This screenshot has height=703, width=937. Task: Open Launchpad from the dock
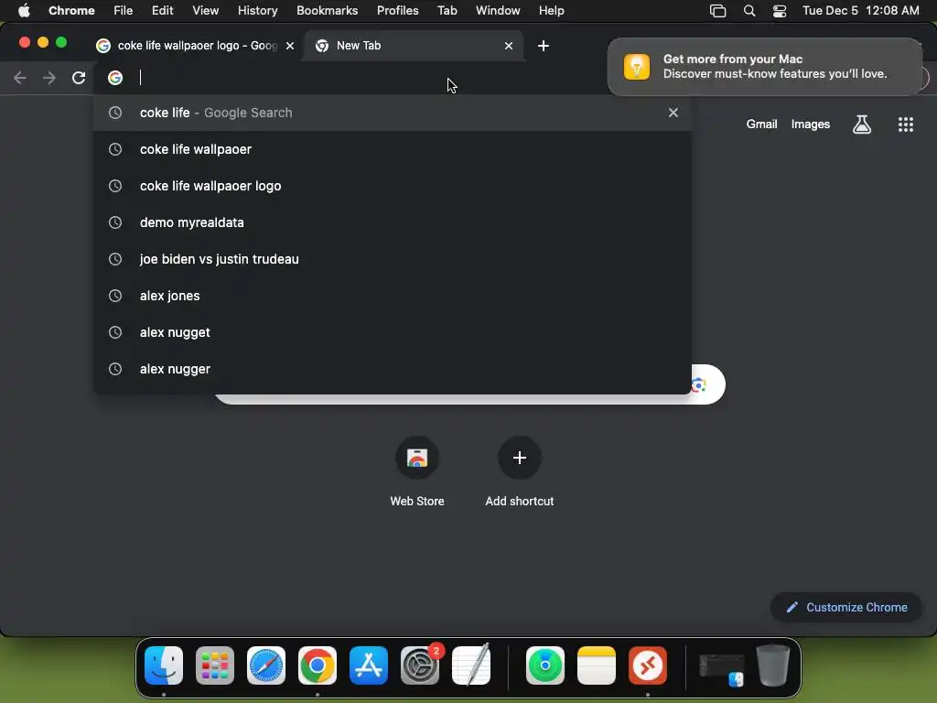point(214,665)
